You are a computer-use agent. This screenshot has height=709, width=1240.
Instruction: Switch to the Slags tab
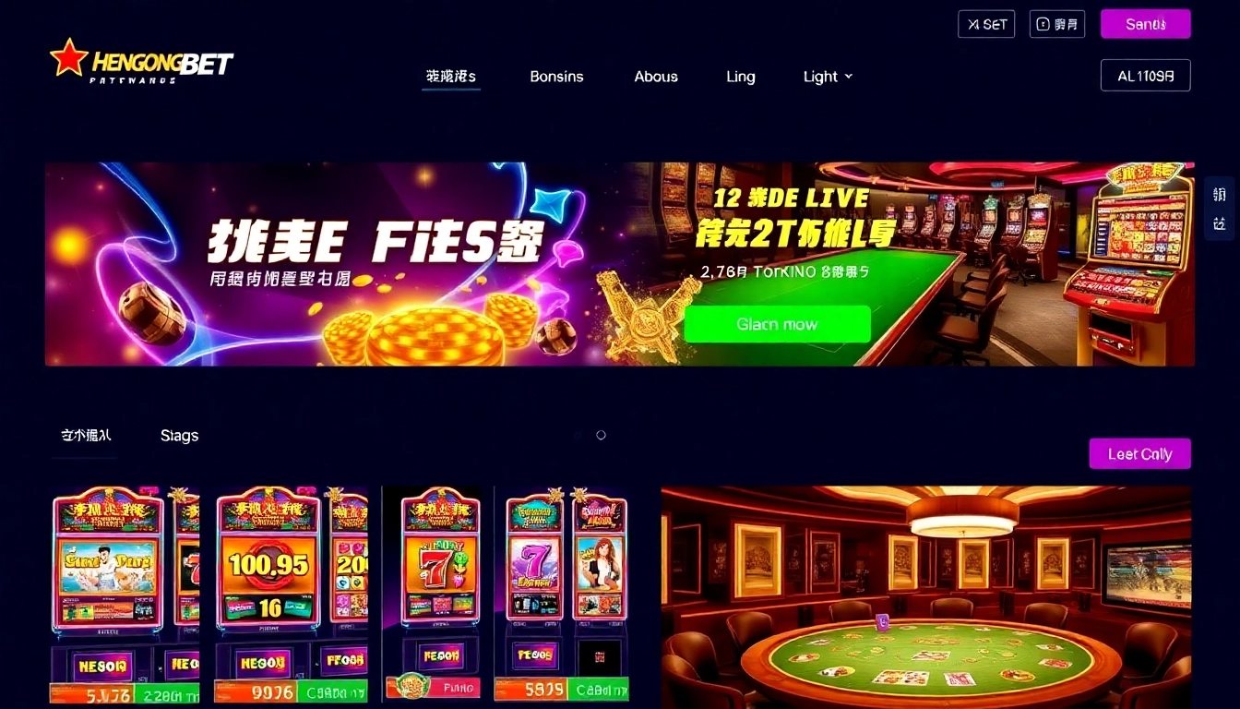point(179,436)
